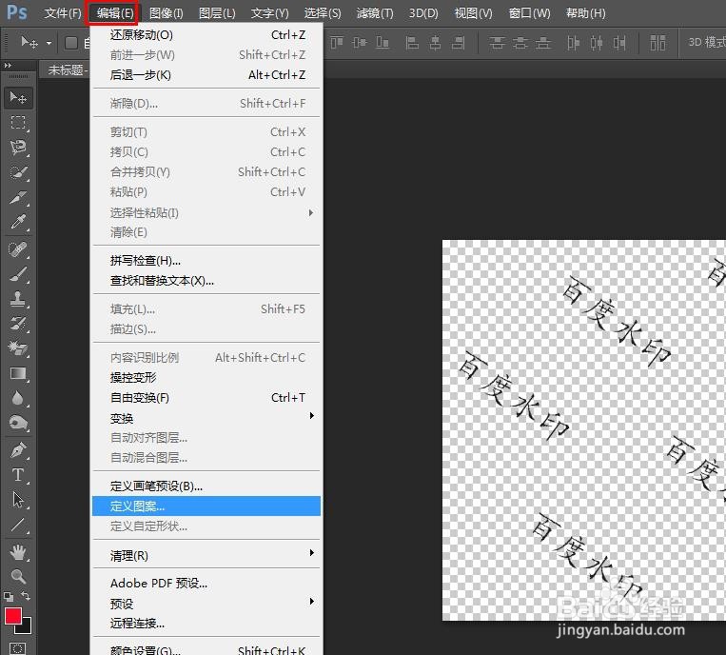This screenshot has height=655, width=726.
Task: Reset to default foreground and background colors
Action: [x=9, y=596]
